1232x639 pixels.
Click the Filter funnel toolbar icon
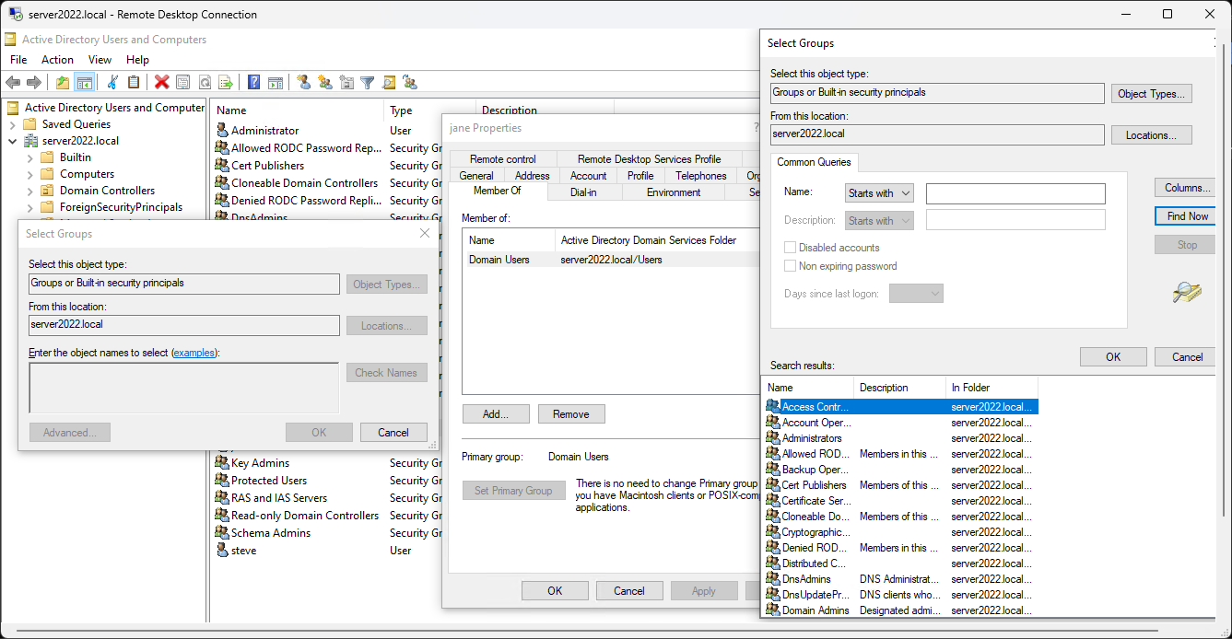point(367,82)
